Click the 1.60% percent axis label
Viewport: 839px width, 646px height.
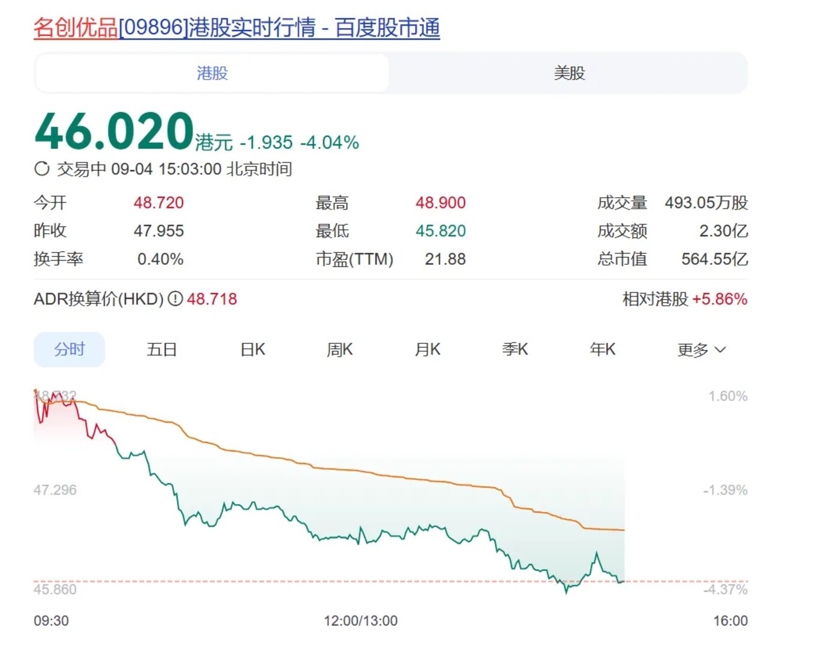[x=728, y=396]
